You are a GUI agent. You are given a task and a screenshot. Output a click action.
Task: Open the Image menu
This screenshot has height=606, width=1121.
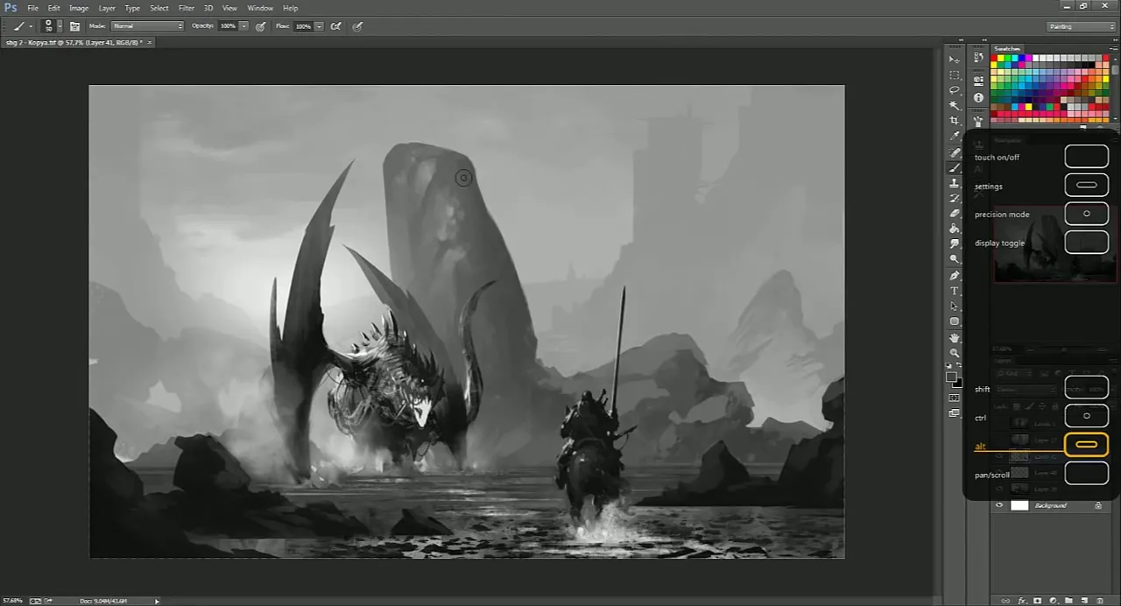[79, 8]
